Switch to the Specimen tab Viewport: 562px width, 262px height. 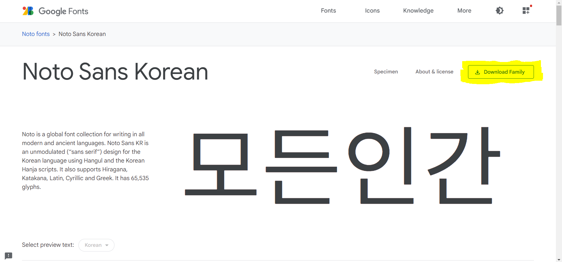386,72
